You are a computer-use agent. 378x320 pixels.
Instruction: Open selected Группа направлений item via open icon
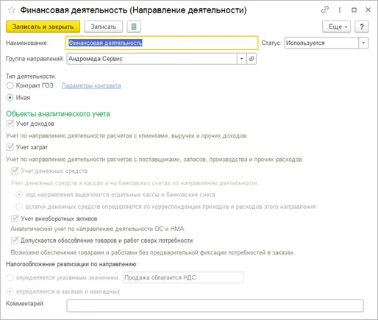pos(252,59)
